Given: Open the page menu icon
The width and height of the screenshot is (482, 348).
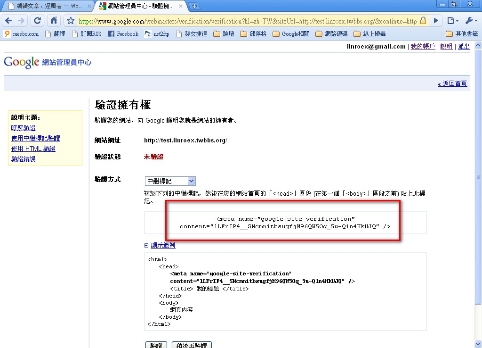Looking at the screenshot, I should pyautogui.click(x=453, y=21).
